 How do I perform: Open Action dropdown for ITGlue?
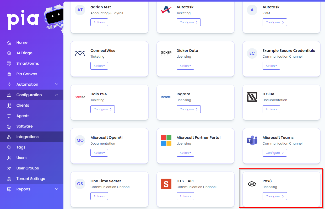pyautogui.click(x=271, y=109)
